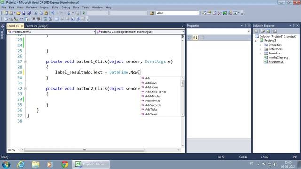The height and width of the screenshot is (169, 301).
Task: Toggle auto-hide pin on Solution Explorer
Action: tap(293, 26)
